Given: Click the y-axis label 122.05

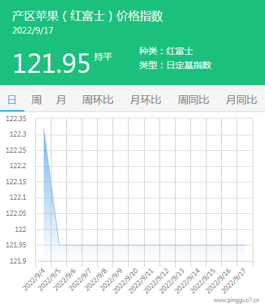Looking at the screenshot, I should point(16,213).
